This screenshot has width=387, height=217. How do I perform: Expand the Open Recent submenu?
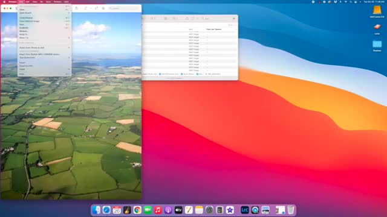click(44, 13)
